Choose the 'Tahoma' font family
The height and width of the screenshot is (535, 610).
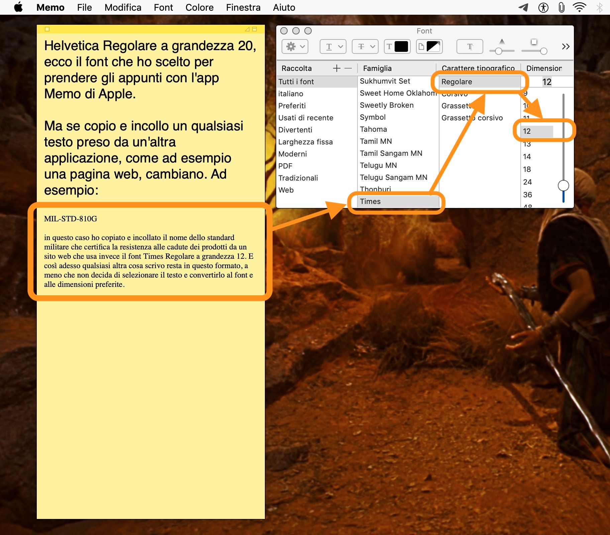[x=398, y=129]
